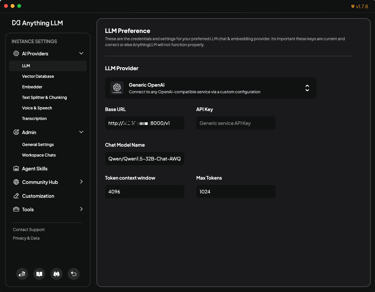Click the Tools briefcase icon
This screenshot has width=375, height=292.
click(16, 209)
